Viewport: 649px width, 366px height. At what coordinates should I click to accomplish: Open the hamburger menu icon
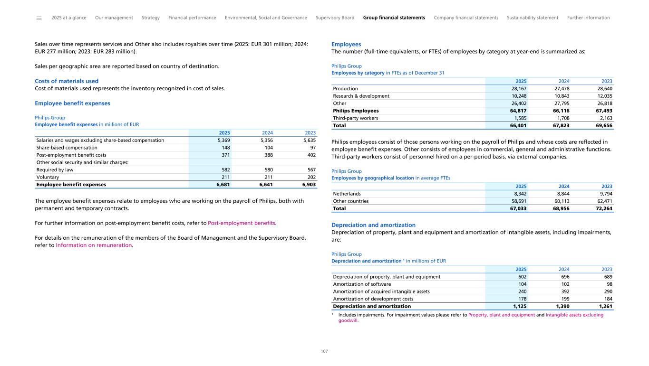point(39,18)
